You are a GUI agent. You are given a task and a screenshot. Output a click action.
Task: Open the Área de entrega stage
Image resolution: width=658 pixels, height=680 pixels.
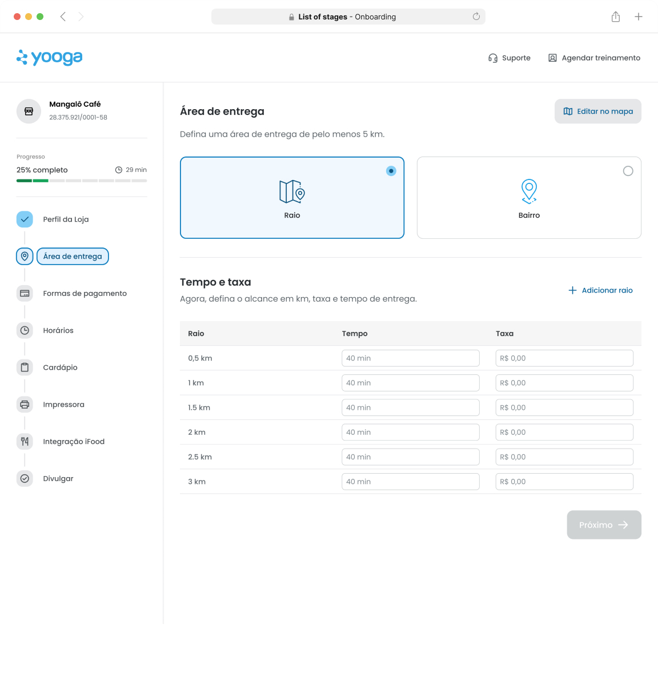(73, 257)
